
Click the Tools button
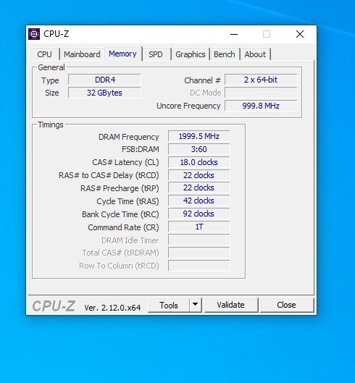[169, 305]
